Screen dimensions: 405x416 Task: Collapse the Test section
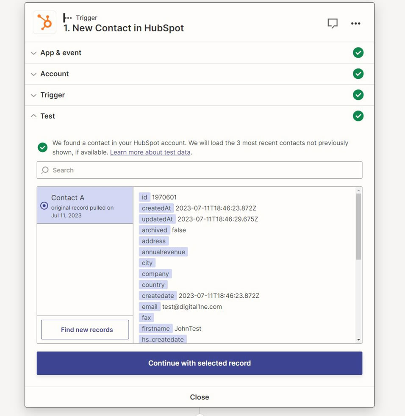[x=33, y=116]
